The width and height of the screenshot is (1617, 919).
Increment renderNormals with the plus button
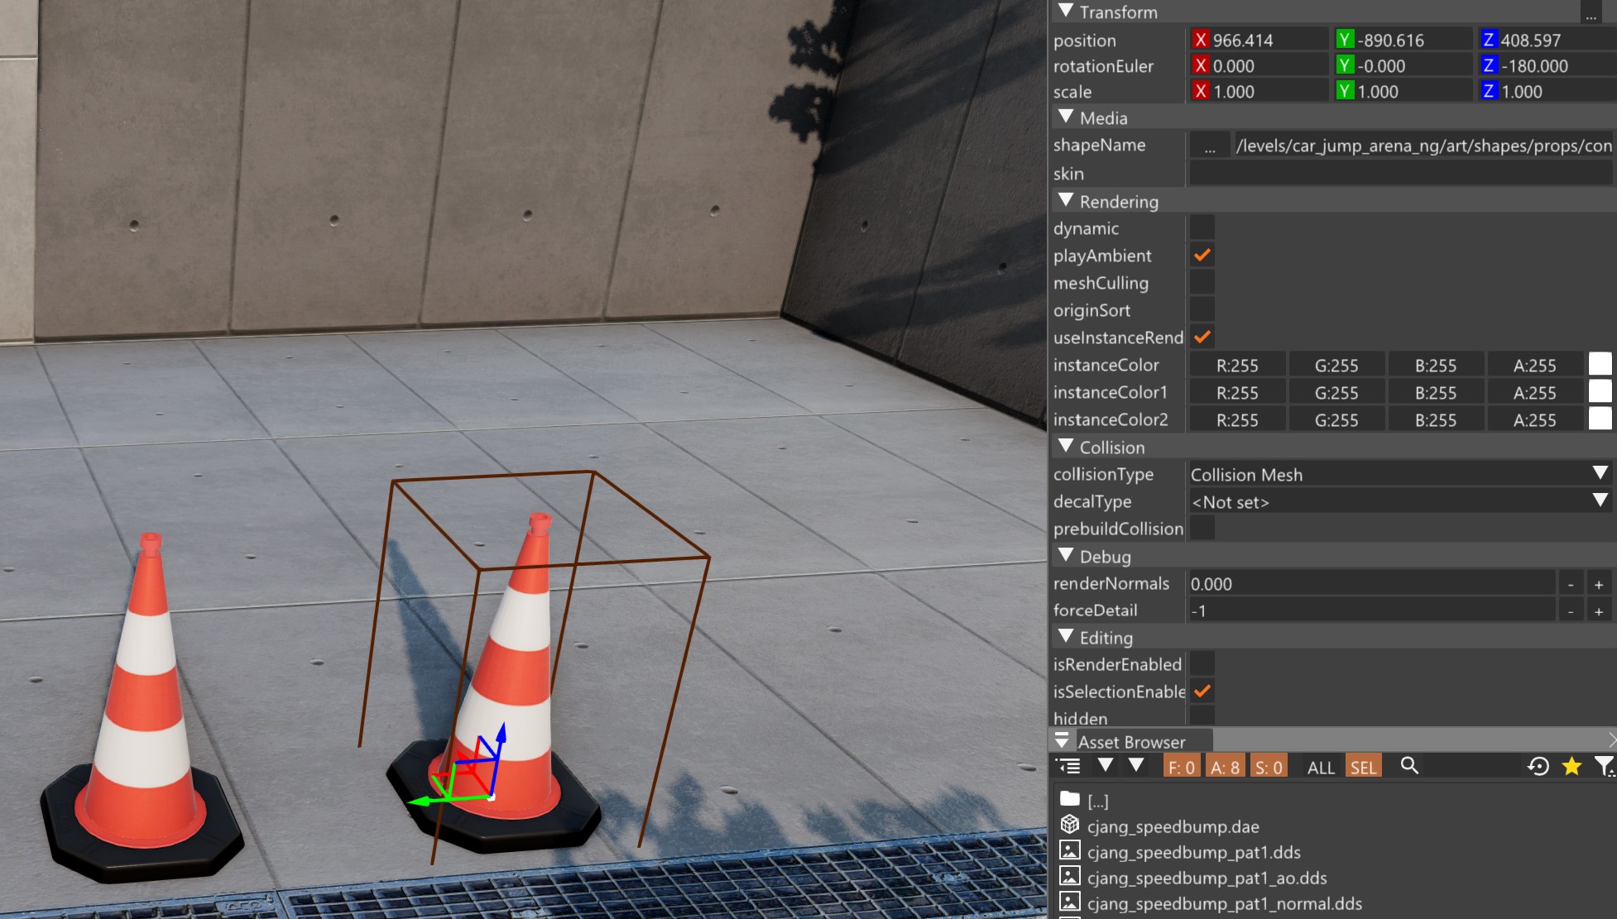pos(1599,584)
